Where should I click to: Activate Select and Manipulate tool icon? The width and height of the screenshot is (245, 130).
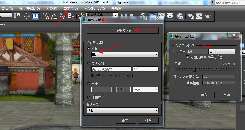(x=27, y=16)
